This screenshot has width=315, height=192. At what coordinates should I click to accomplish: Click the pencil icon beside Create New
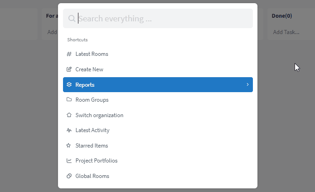pyautogui.click(x=69, y=69)
